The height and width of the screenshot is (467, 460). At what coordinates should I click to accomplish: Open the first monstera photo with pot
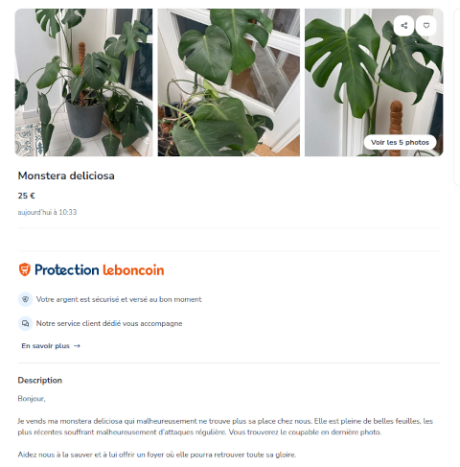(x=83, y=82)
